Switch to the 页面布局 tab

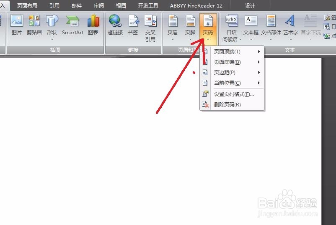coord(27,5)
